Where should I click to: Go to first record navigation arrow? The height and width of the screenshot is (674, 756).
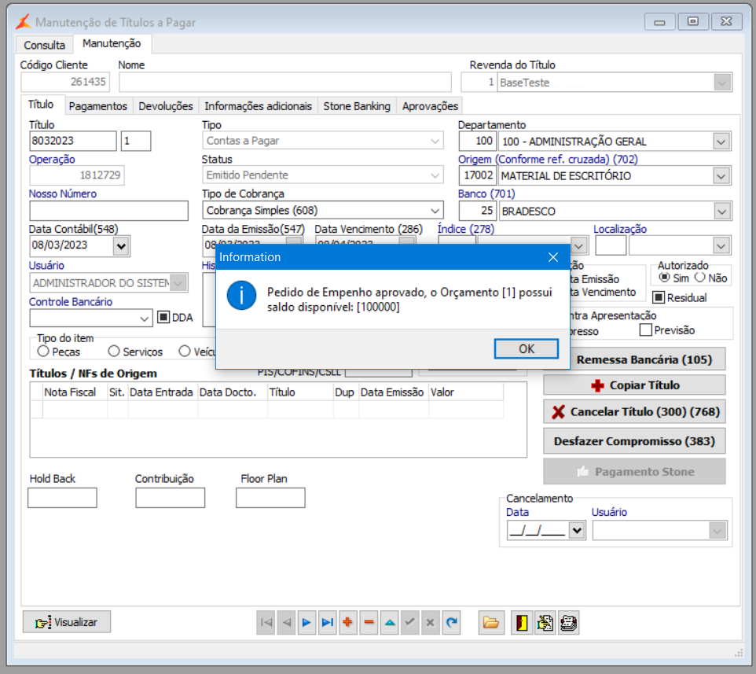click(266, 622)
